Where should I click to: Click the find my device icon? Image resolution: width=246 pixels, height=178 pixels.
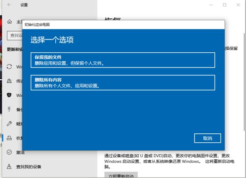click(x=9, y=167)
